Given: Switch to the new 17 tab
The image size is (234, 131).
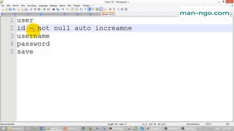Looking at the screenshot, I should point(82,14).
